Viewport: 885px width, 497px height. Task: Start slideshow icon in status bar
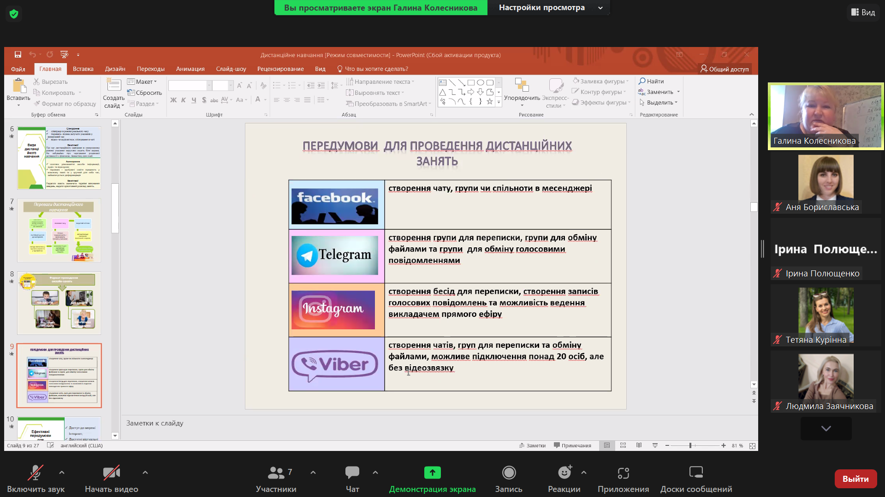655,445
